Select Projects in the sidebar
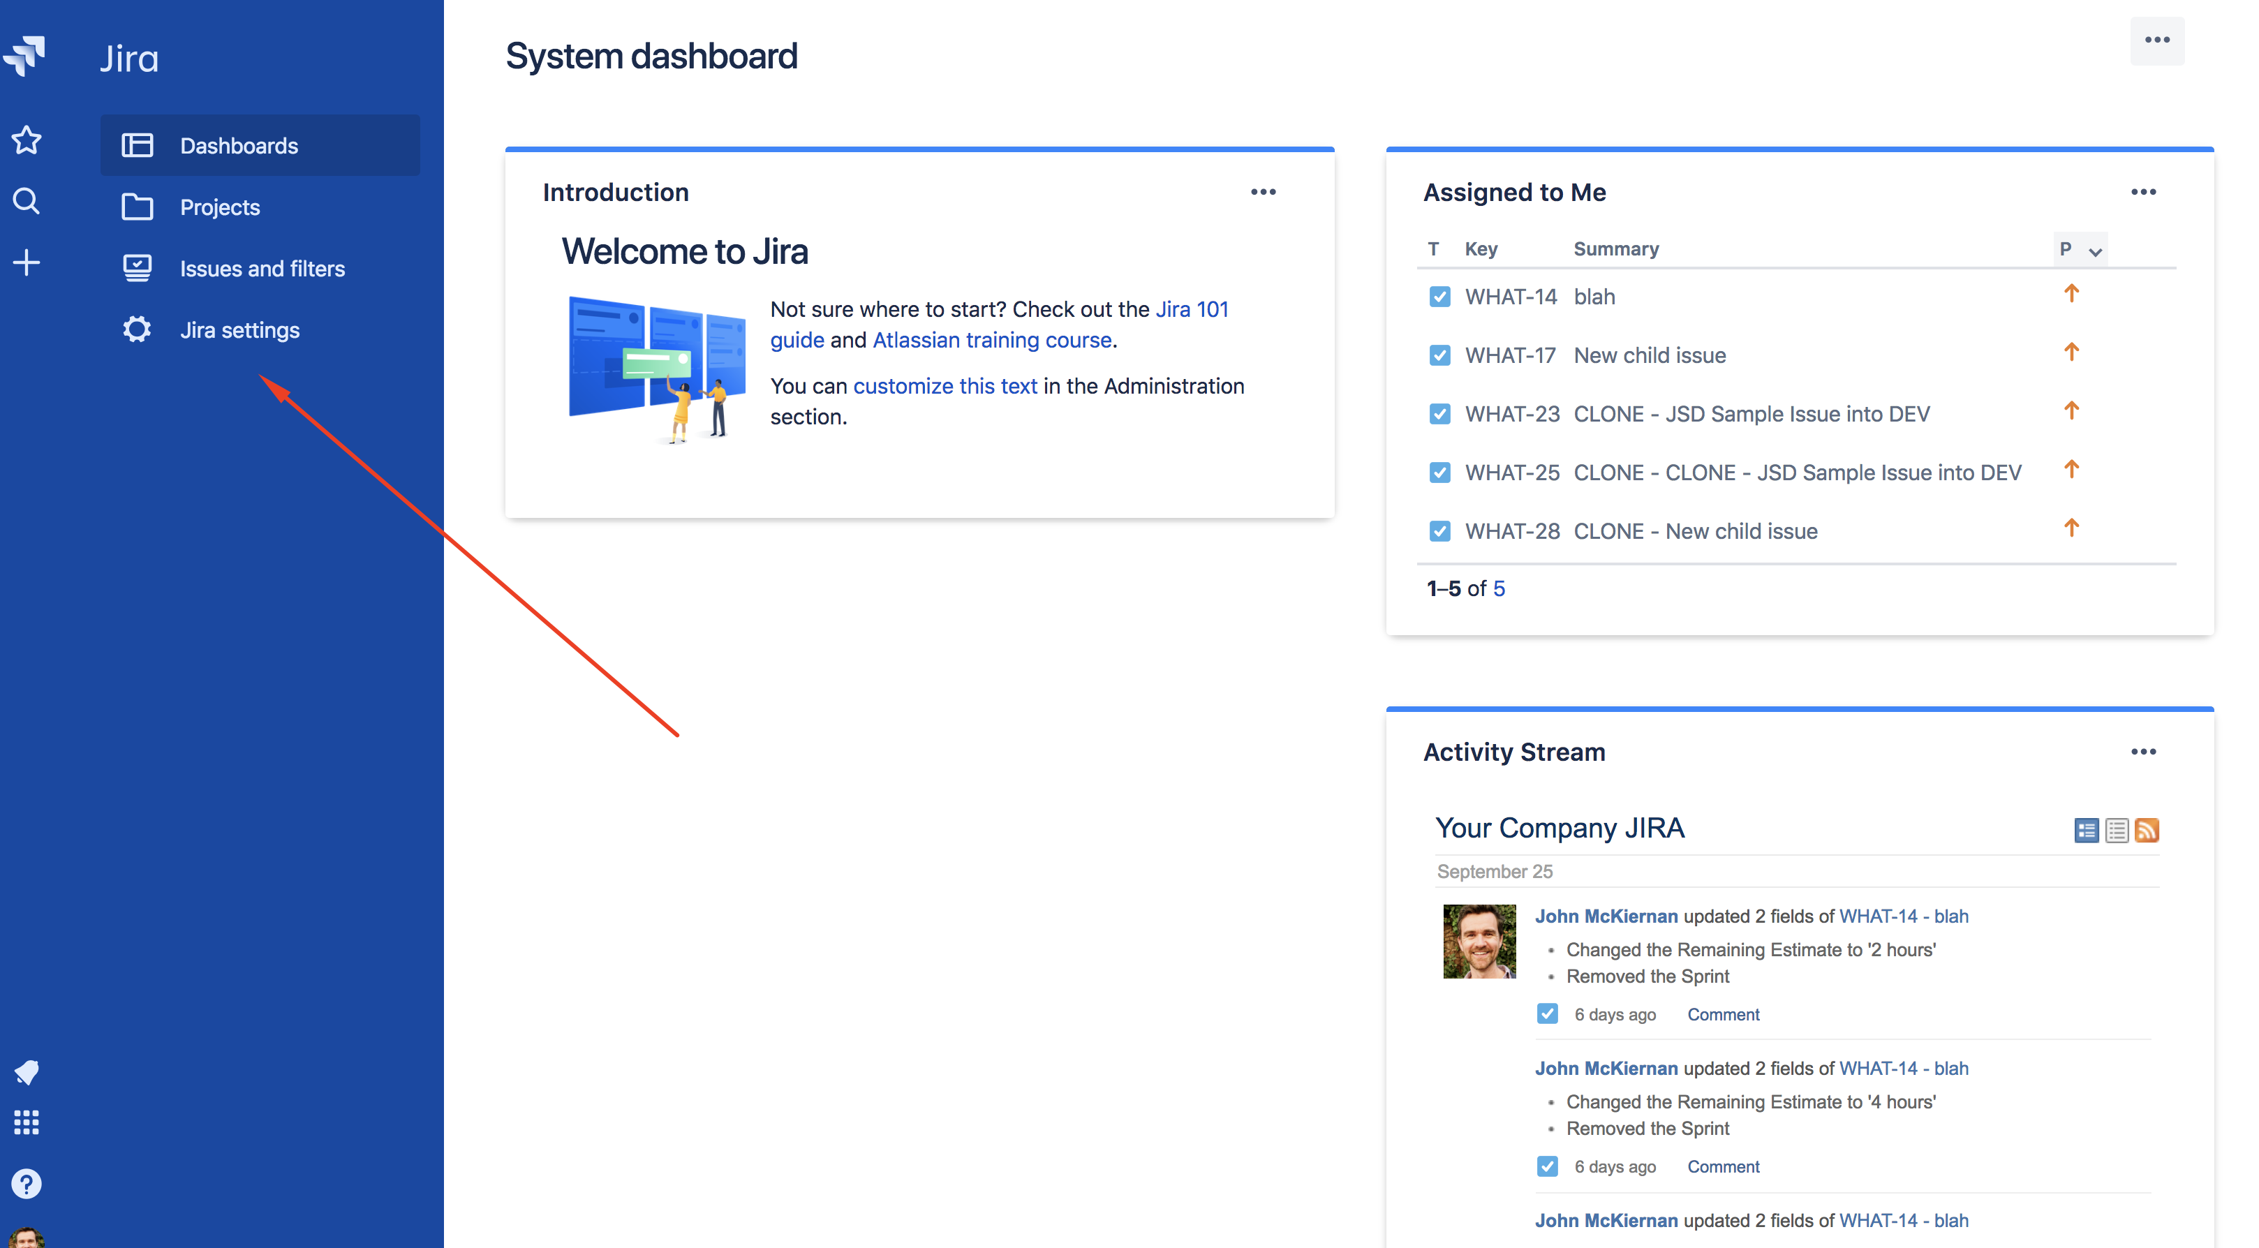2259x1248 pixels. [x=219, y=207]
